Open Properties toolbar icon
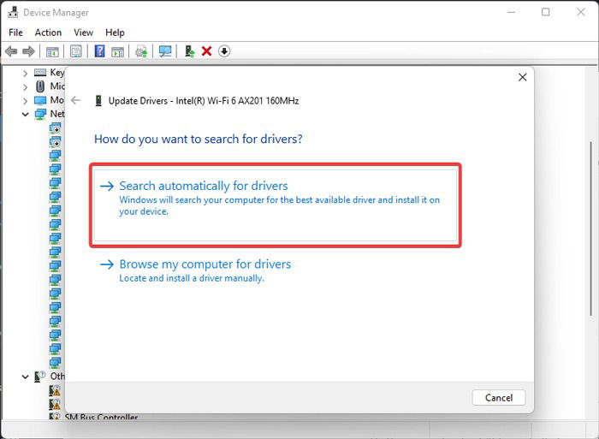The height and width of the screenshot is (439, 599). coord(76,51)
